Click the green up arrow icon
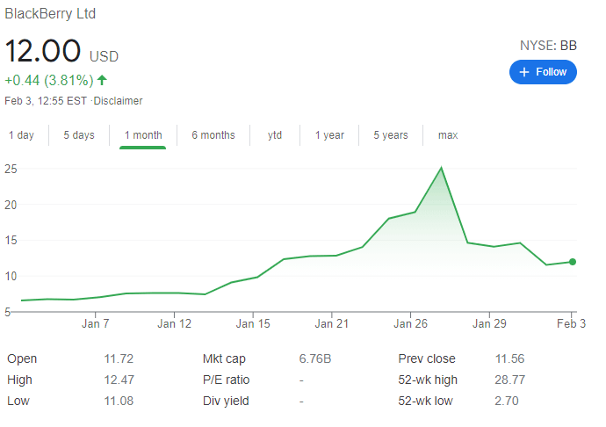Viewport: 606px width, 427px height. (x=102, y=81)
